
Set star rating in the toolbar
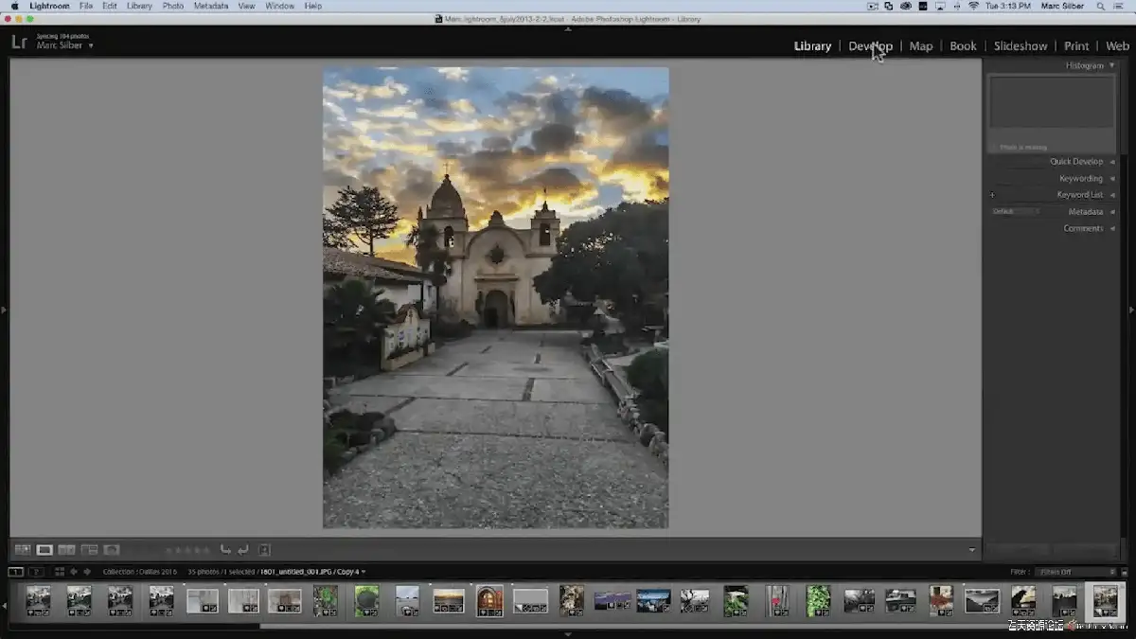[x=186, y=550]
